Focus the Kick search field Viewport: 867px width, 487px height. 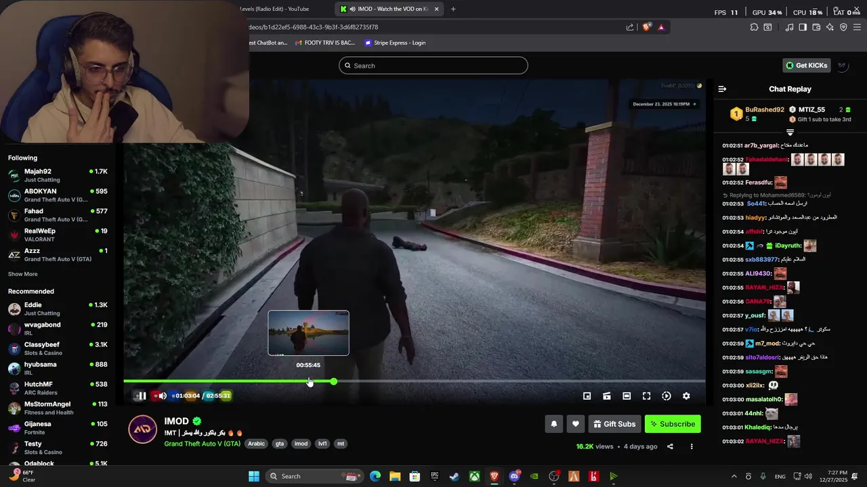coord(433,66)
